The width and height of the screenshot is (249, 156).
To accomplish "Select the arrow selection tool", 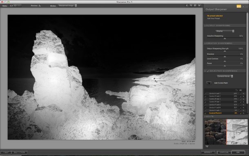I will tap(187, 6).
